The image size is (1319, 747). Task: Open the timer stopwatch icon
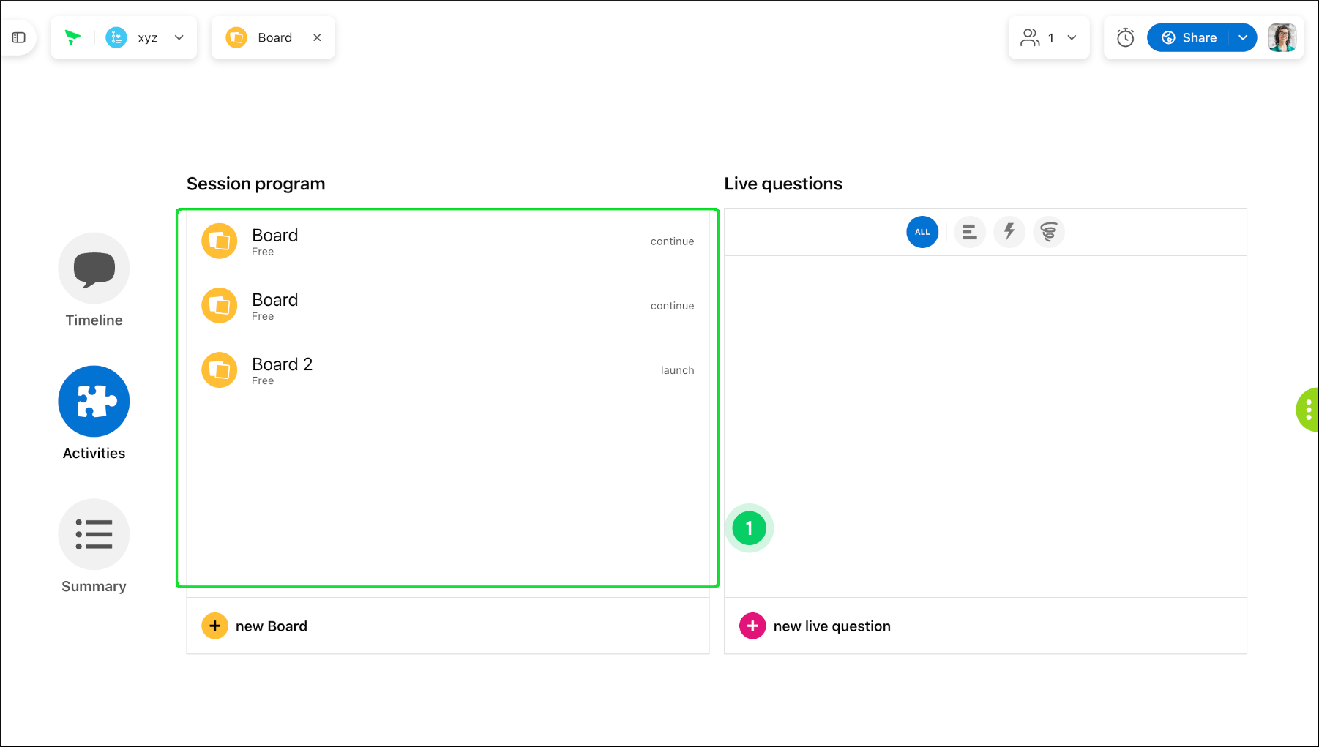[x=1125, y=37]
